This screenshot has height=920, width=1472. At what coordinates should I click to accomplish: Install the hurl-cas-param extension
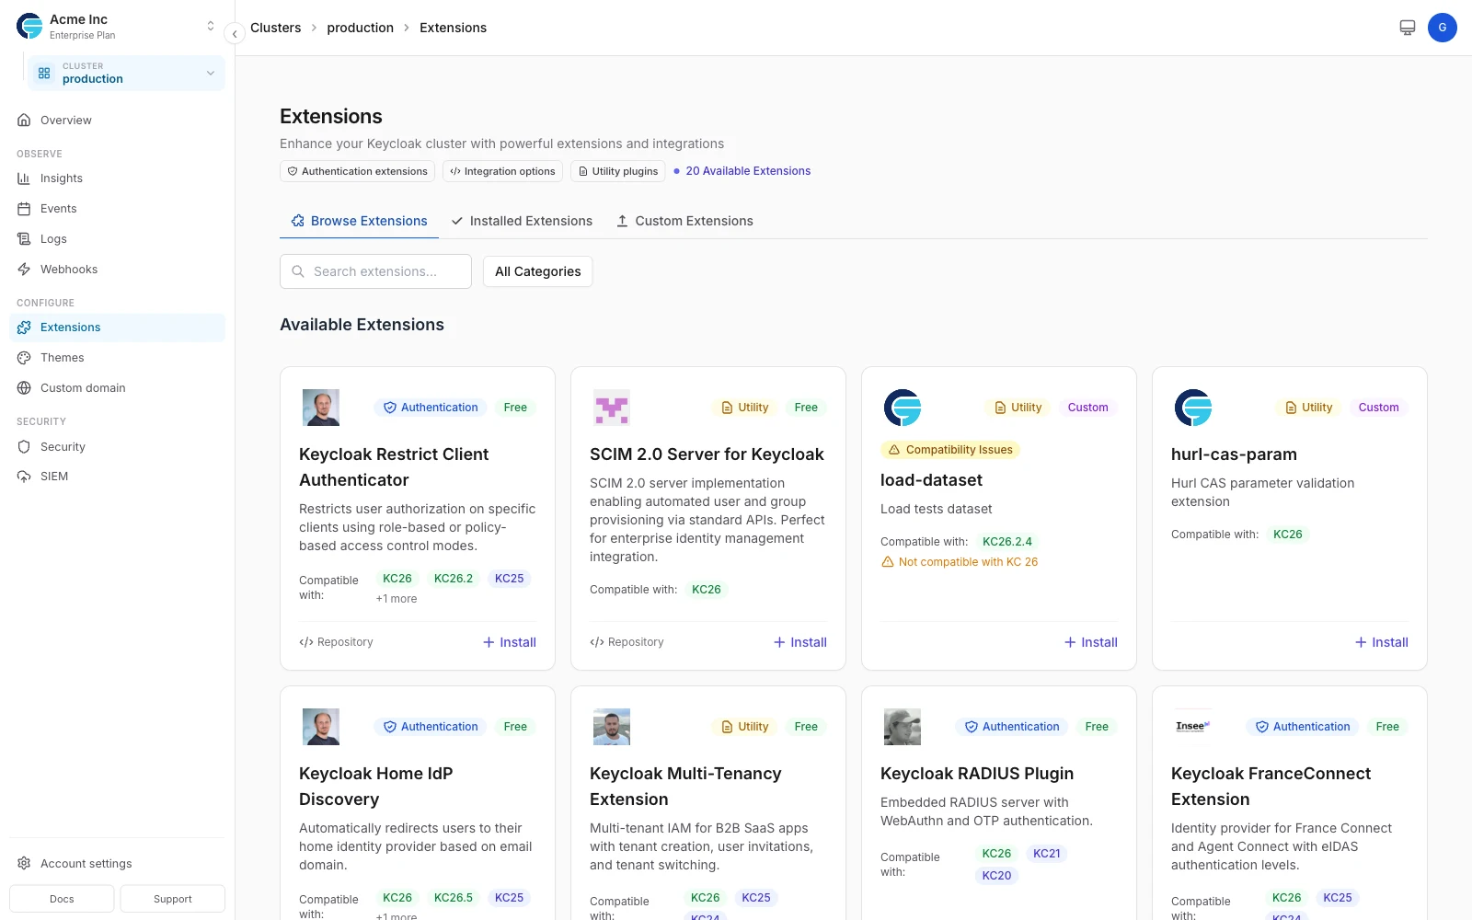click(1382, 642)
